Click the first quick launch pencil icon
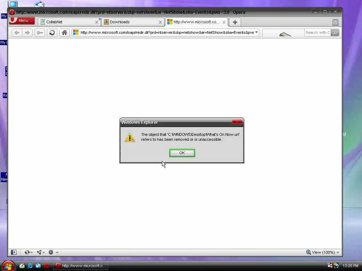The height and width of the screenshot is (271, 362). (22, 266)
